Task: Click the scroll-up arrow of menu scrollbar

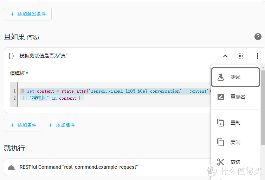Action: (263, 68)
